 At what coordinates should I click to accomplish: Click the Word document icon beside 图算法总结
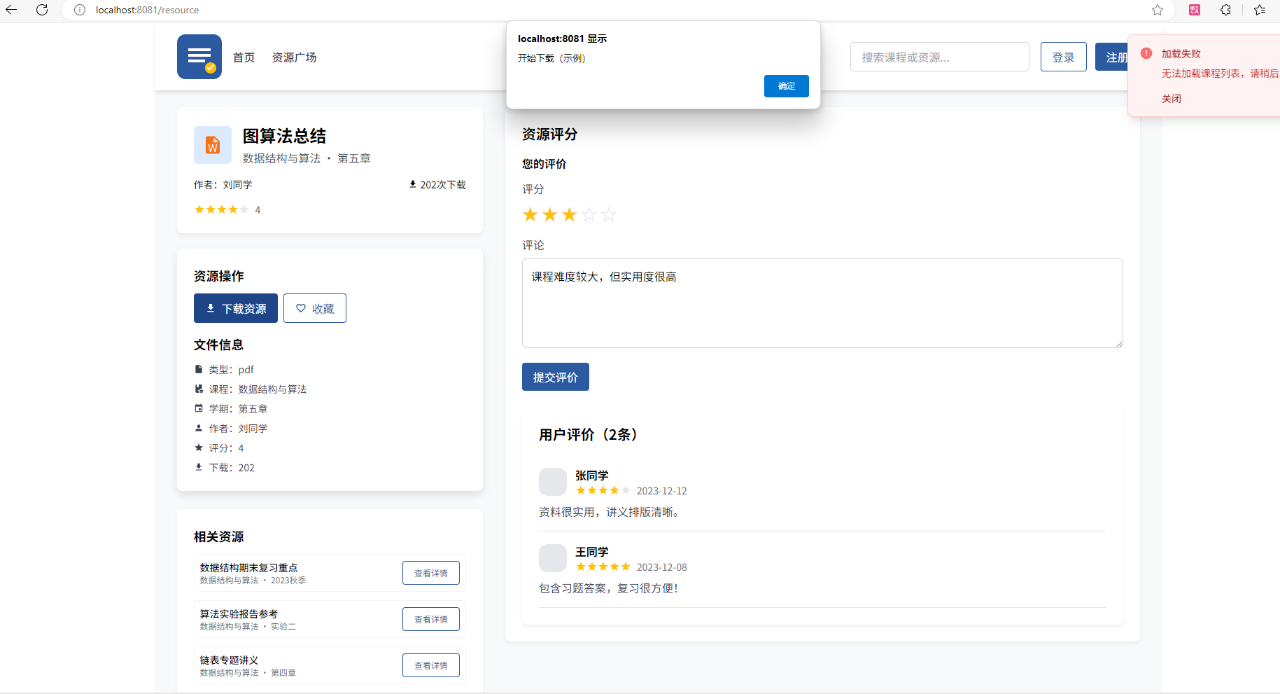point(212,145)
